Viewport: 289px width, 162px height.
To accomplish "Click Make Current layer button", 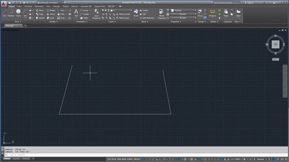I will [x=123, y=14].
